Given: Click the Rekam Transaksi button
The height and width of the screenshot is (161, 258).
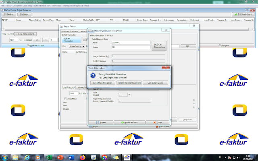Looking at the screenshot, I should (x=71, y=40).
